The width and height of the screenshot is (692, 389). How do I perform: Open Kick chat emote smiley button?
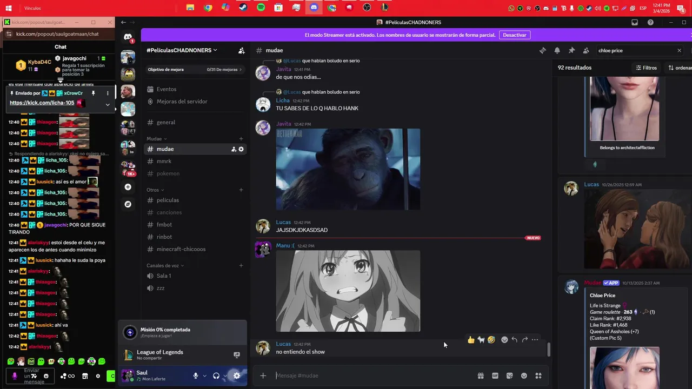(x=46, y=376)
